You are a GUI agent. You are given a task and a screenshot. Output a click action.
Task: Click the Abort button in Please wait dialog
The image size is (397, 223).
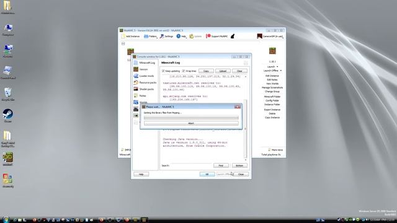pos(191,123)
